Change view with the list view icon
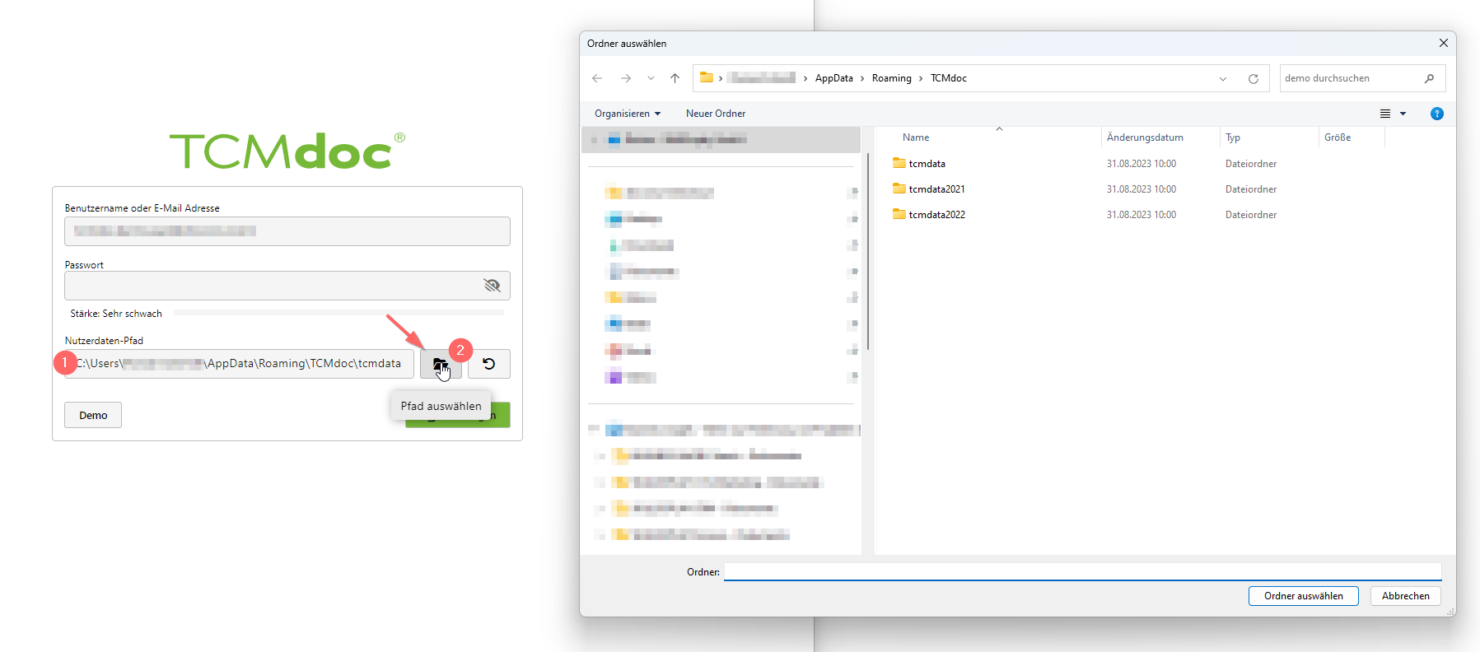The width and height of the screenshot is (1480, 652). (x=1385, y=114)
